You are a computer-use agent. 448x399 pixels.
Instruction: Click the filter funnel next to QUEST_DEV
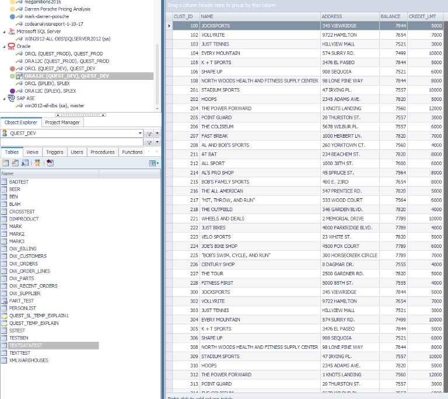click(149, 133)
